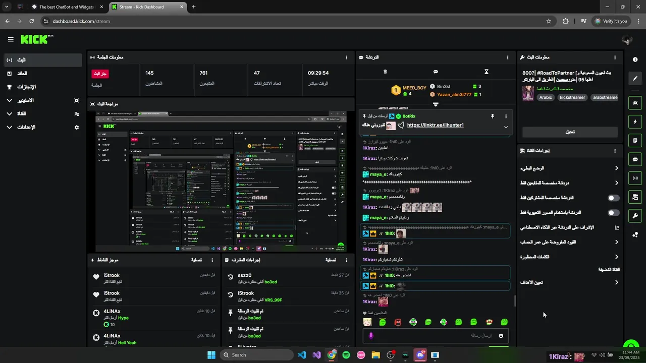The image size is (646, 363).
Task: Open the Stream item in the sidebar
Action: (43, 60)
